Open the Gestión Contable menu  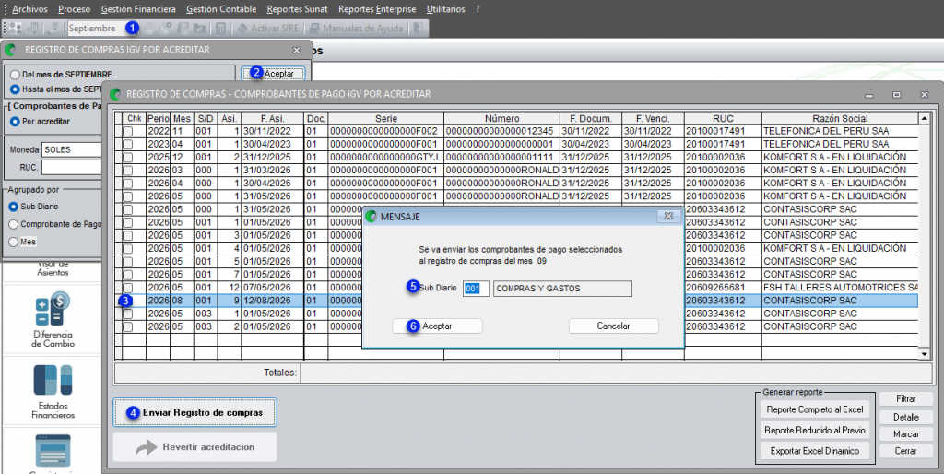[x=221, y=9]
